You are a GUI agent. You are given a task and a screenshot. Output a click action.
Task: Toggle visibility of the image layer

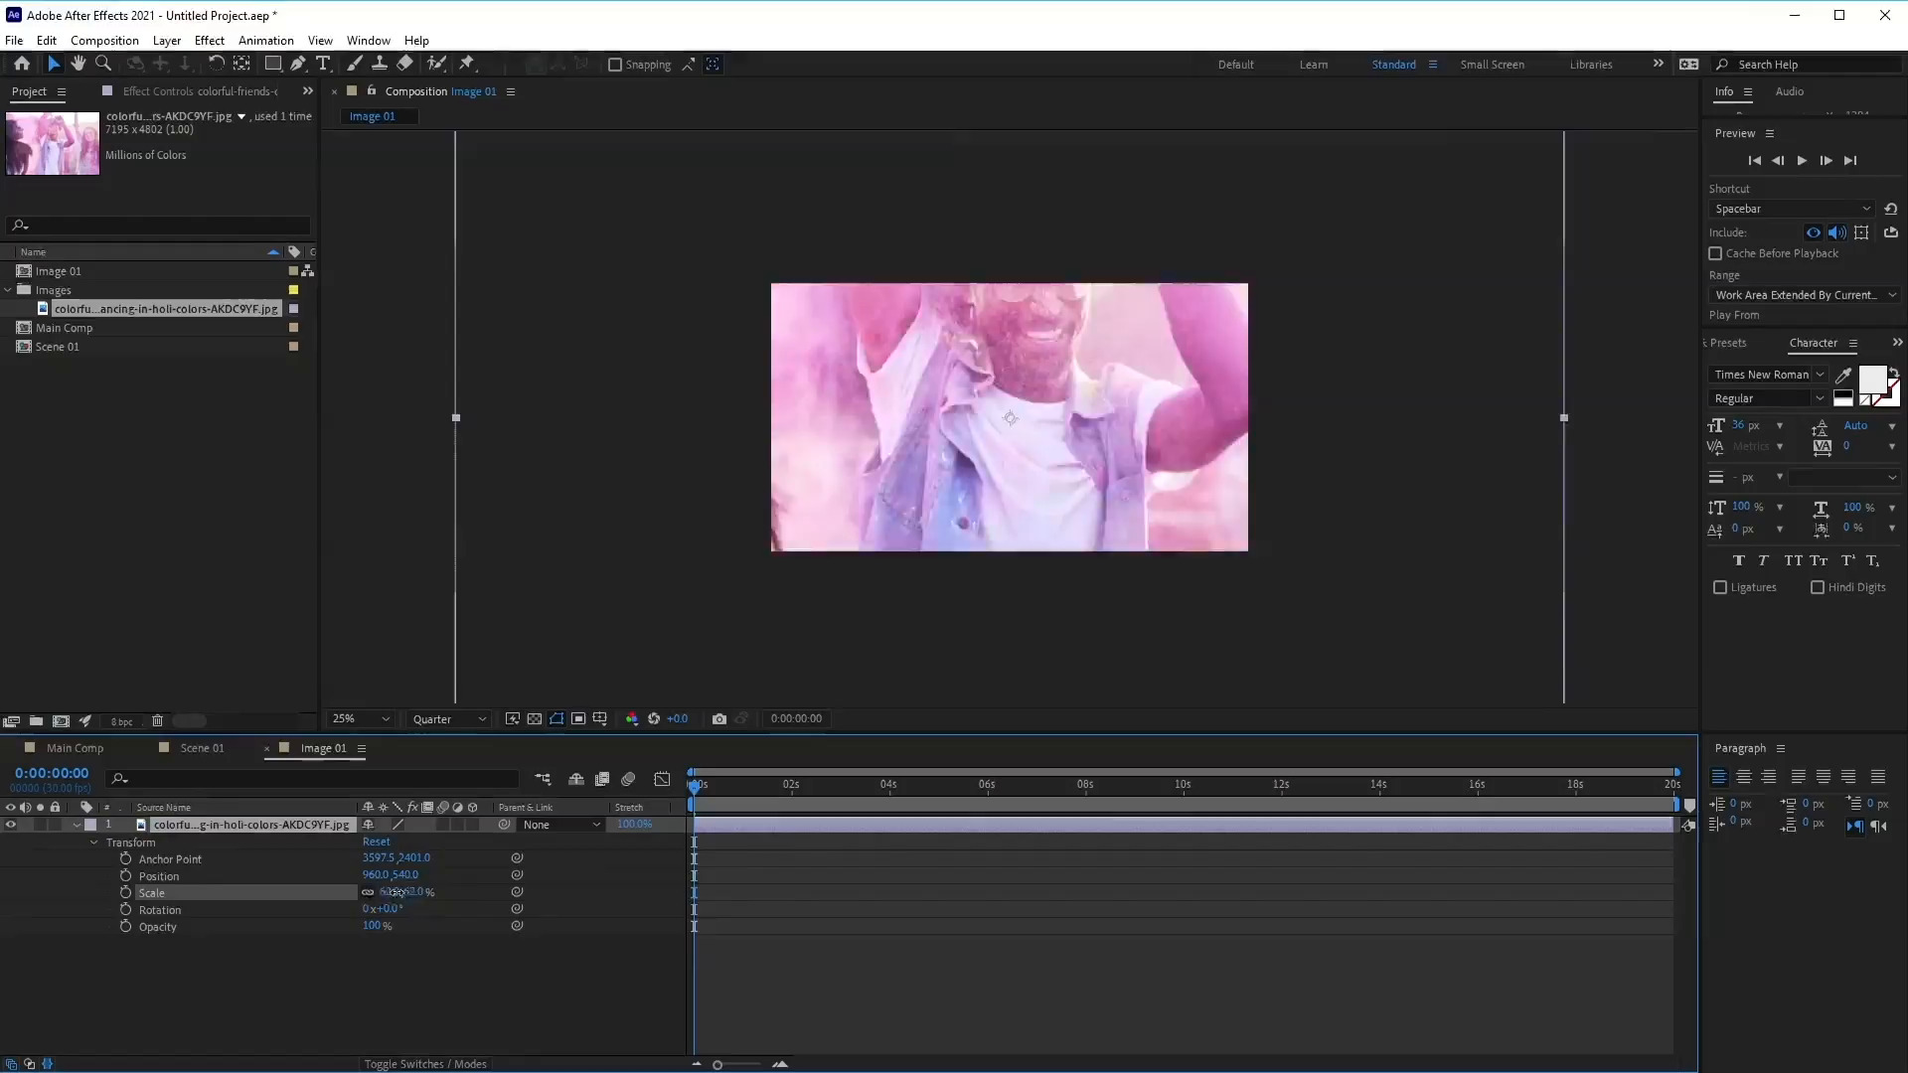tap(11, 824)
